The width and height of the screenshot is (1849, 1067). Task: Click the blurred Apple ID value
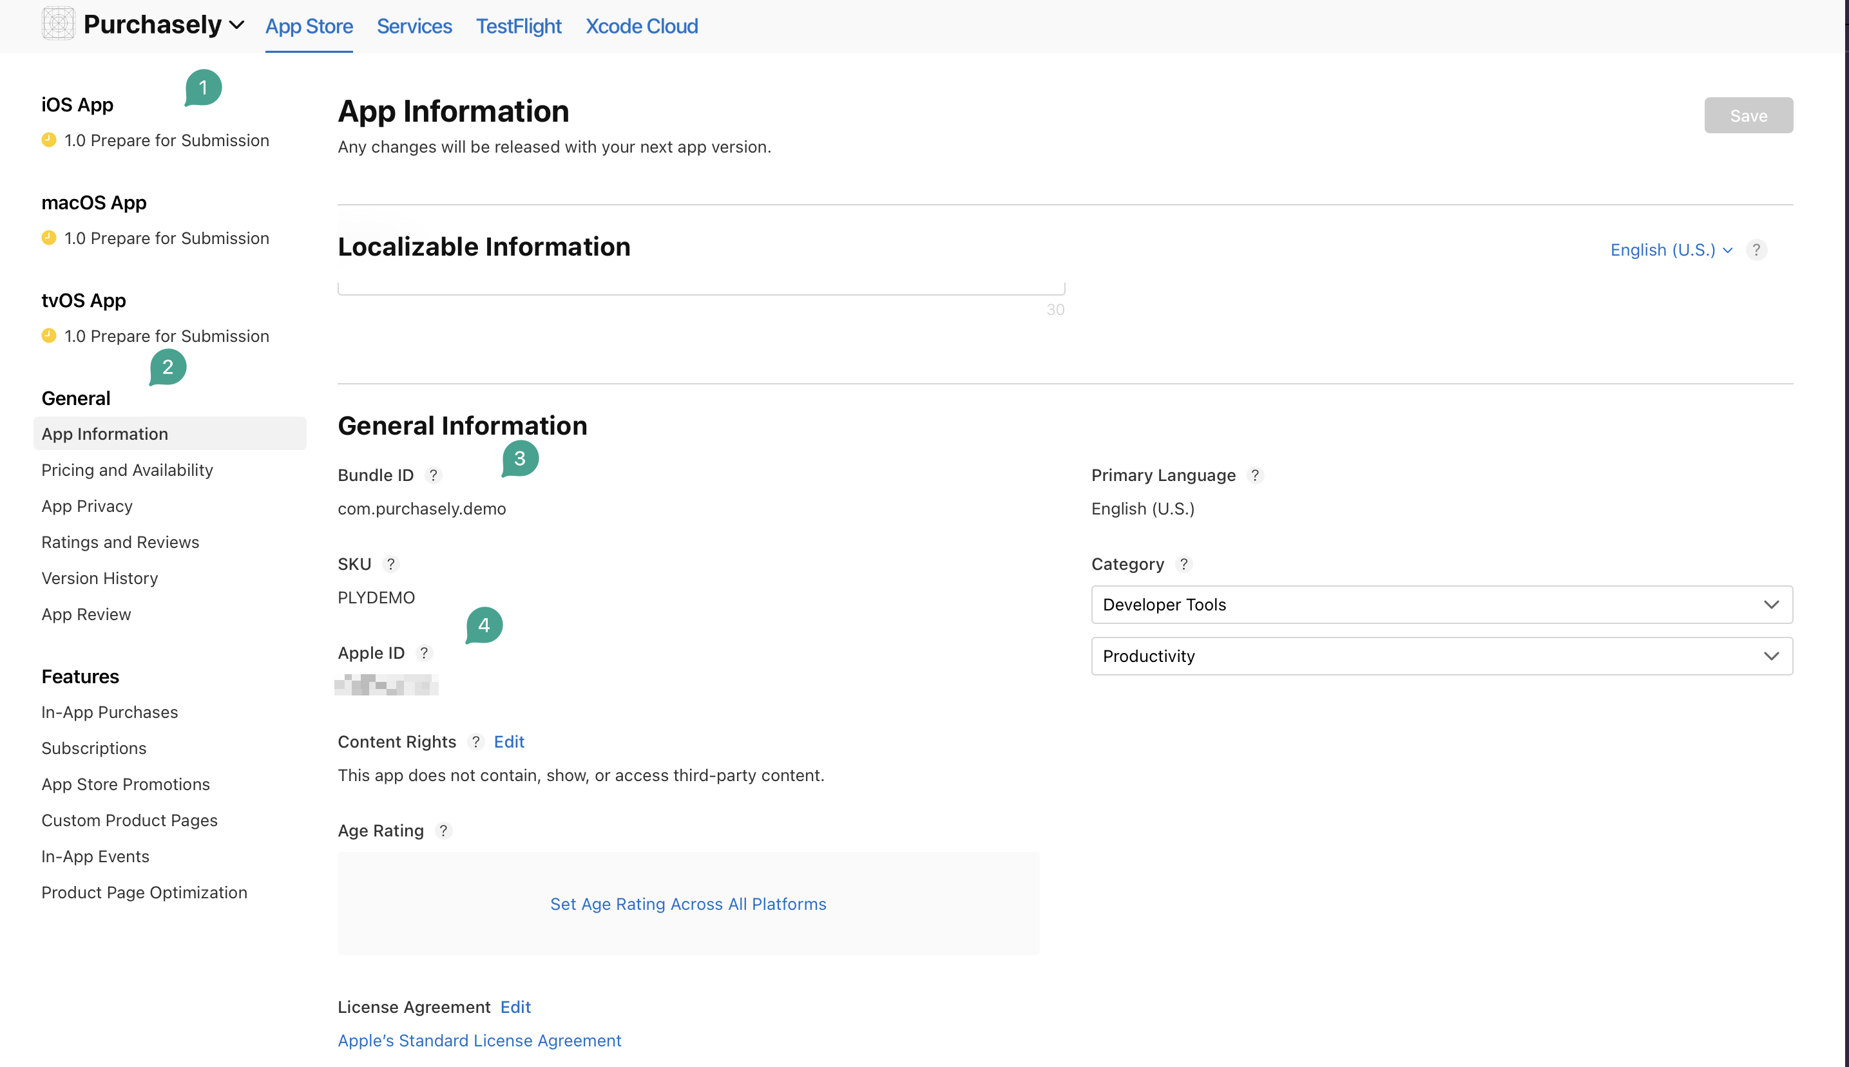[387, 685]
